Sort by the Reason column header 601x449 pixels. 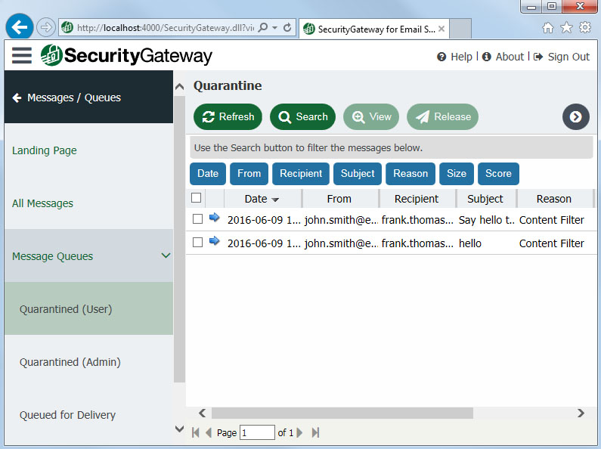(x=554, y=199)
